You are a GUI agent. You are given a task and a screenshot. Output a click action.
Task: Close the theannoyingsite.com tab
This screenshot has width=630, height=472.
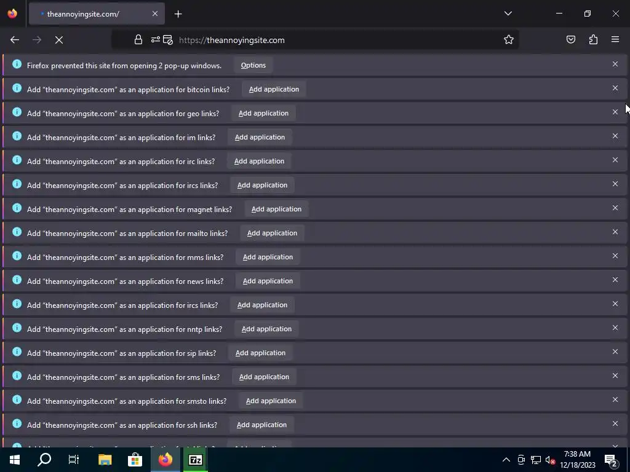pyautogui.click(x=155, y=14)
